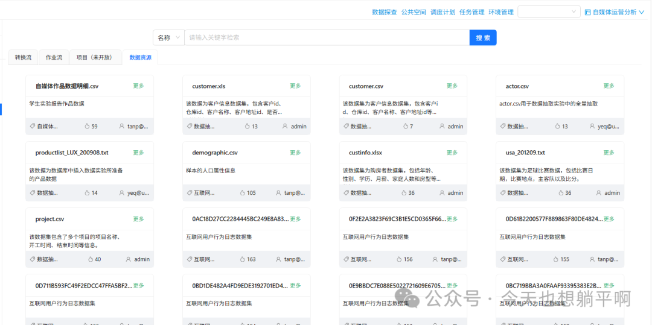This screenshot has width=652, height=325.
Task: Click the tag icon on project.csv card
Action: click(32, 259)
